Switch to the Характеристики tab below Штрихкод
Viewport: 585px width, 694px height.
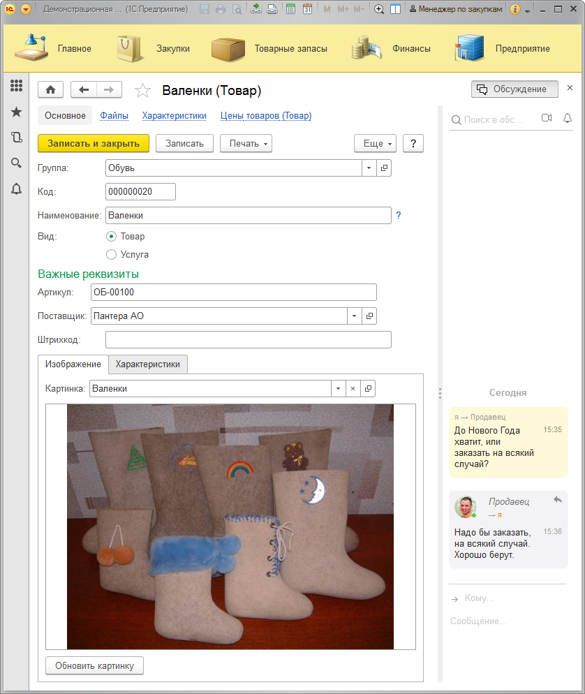pyautogui.click(x=148, y=364)
